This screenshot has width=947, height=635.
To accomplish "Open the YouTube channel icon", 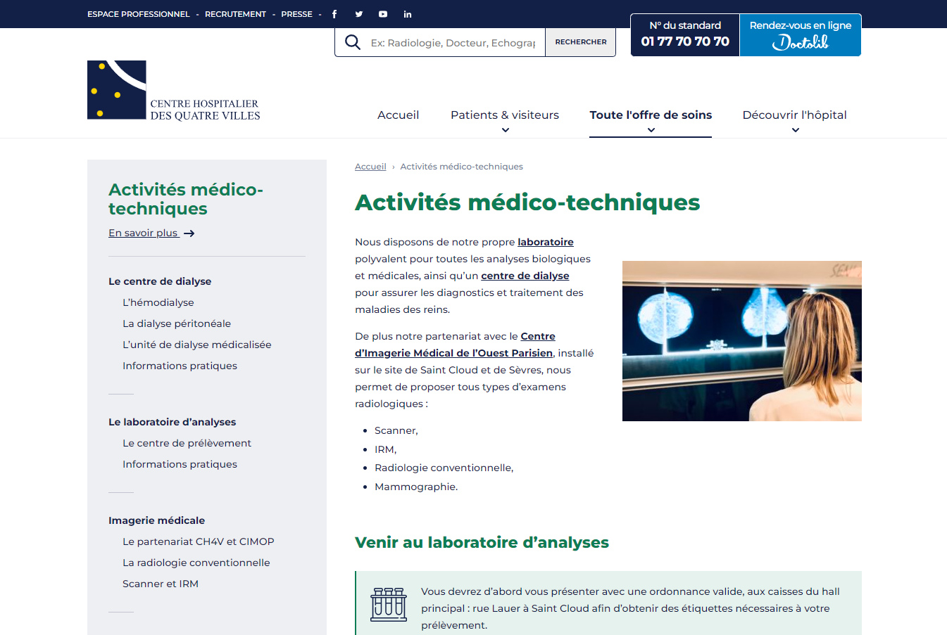I will coord(383,14).
